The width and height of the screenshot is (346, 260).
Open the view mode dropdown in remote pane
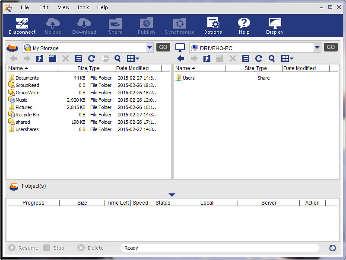pyautogui.click(x=133, y=58)
